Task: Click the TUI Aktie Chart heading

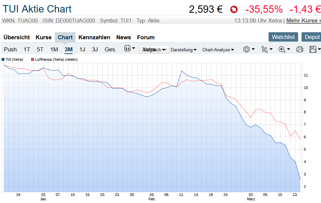Action: [37, 9]
